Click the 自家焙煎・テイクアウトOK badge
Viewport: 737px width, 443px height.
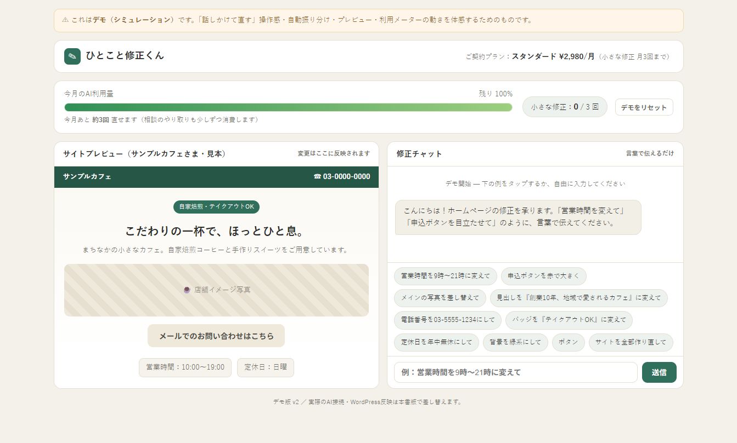pyautogui.click(x=216, y=207)
